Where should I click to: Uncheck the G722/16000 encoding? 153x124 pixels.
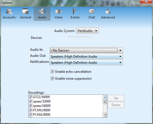(x=31, y=97)
